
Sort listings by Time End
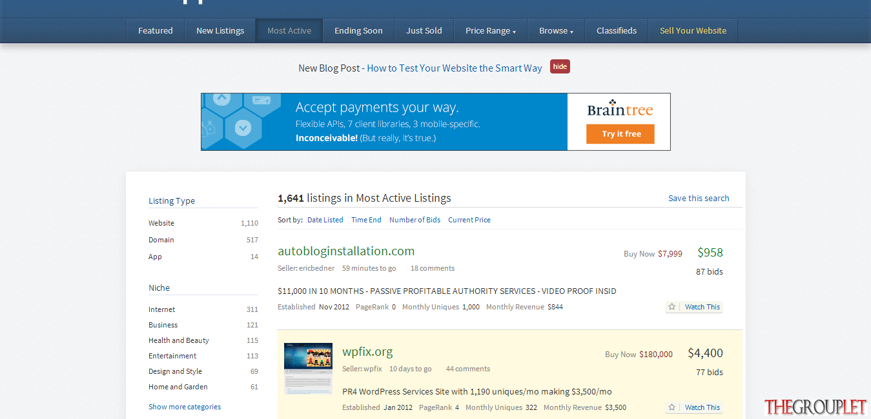[x=366, y=220]
